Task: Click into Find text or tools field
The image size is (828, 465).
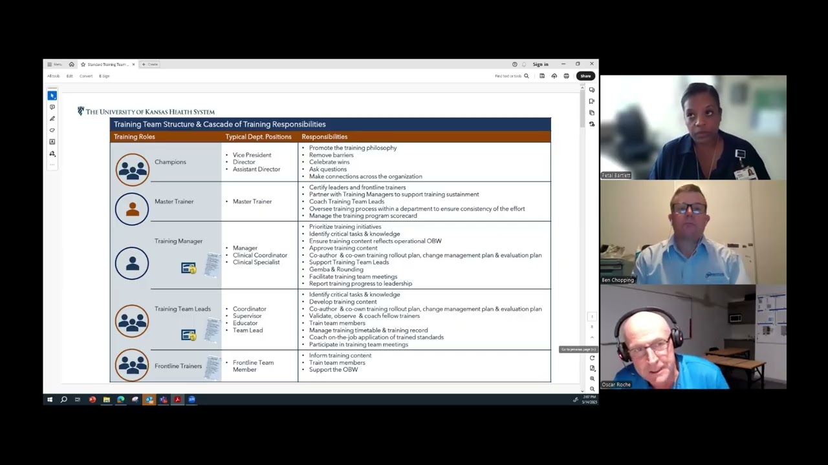Action: 508,76
